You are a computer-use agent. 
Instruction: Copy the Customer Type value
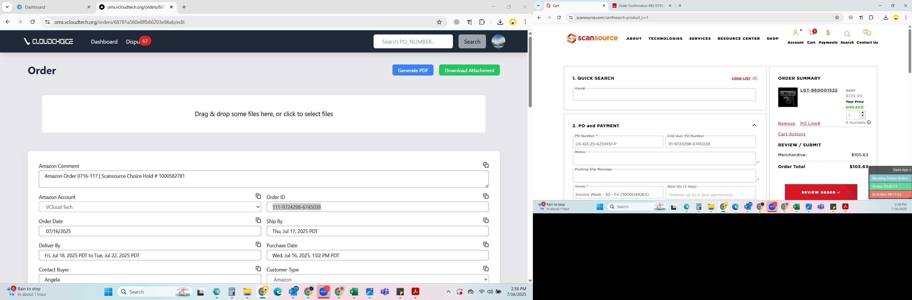coord(486,269)
